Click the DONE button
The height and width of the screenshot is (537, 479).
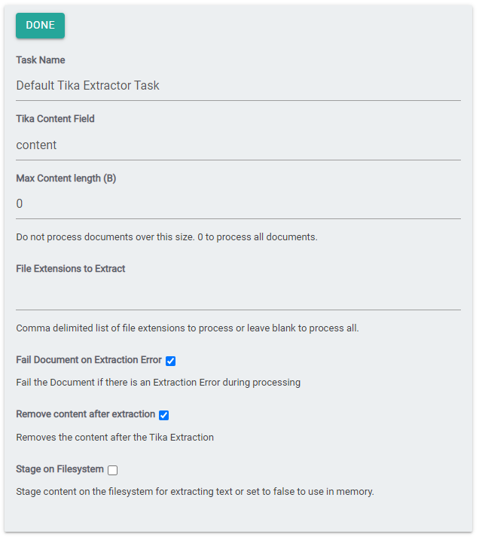pyautogui.click(x=40, y=26)
